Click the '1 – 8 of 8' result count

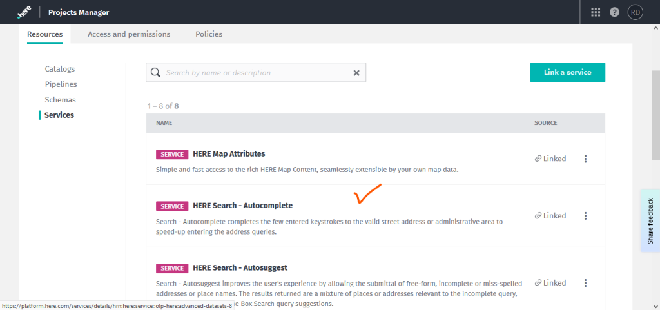[x=163, y=106]
